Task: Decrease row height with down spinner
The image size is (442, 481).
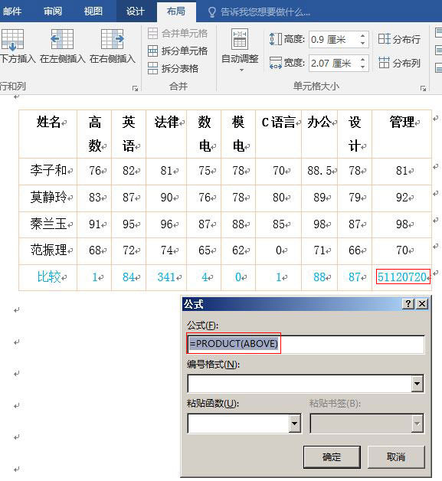Action: pos(362,44)
